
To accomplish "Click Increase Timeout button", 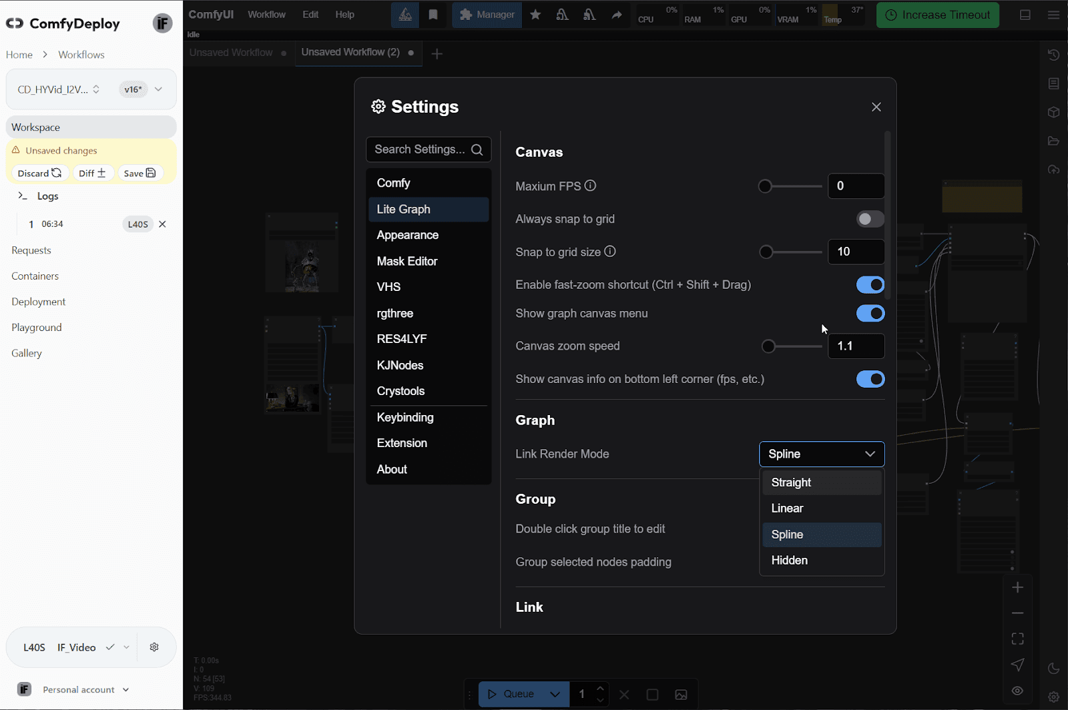I will click(937, 15).
